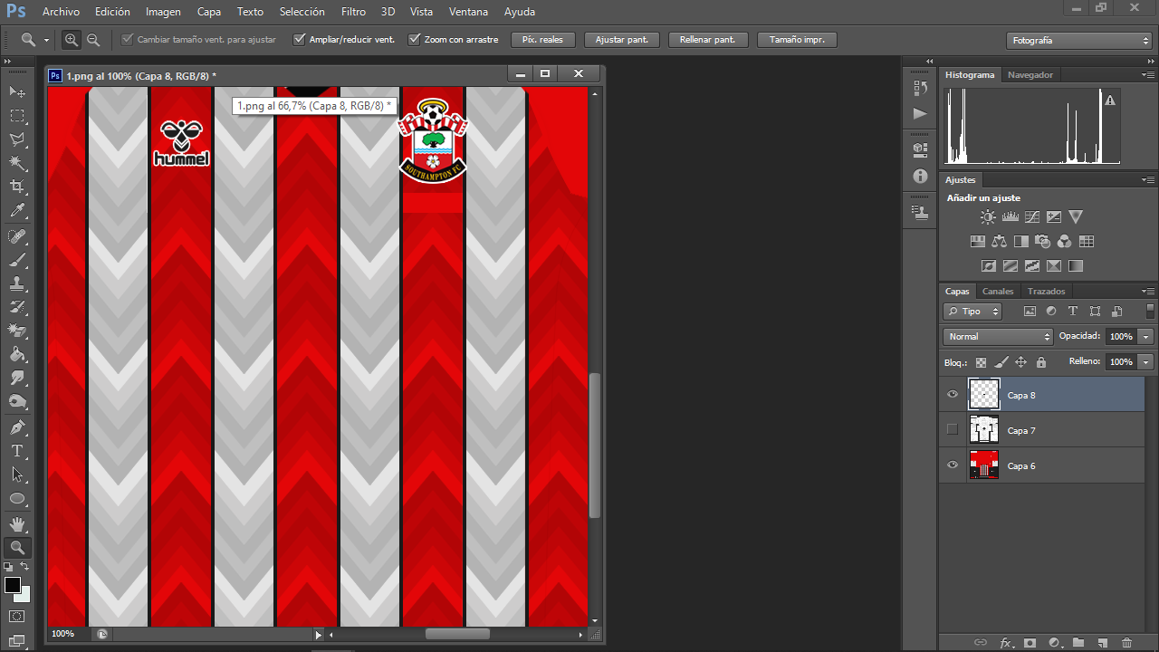1159x652 pixels.
Task: Open the Ajustes panel options menu
Action: [x=1148, y=180]
